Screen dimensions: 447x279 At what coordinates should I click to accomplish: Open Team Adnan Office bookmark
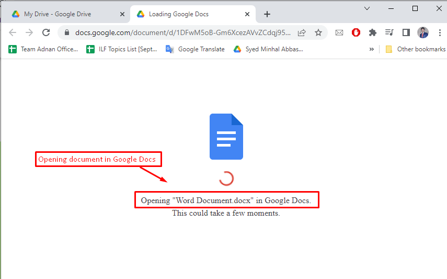point(43,49)
